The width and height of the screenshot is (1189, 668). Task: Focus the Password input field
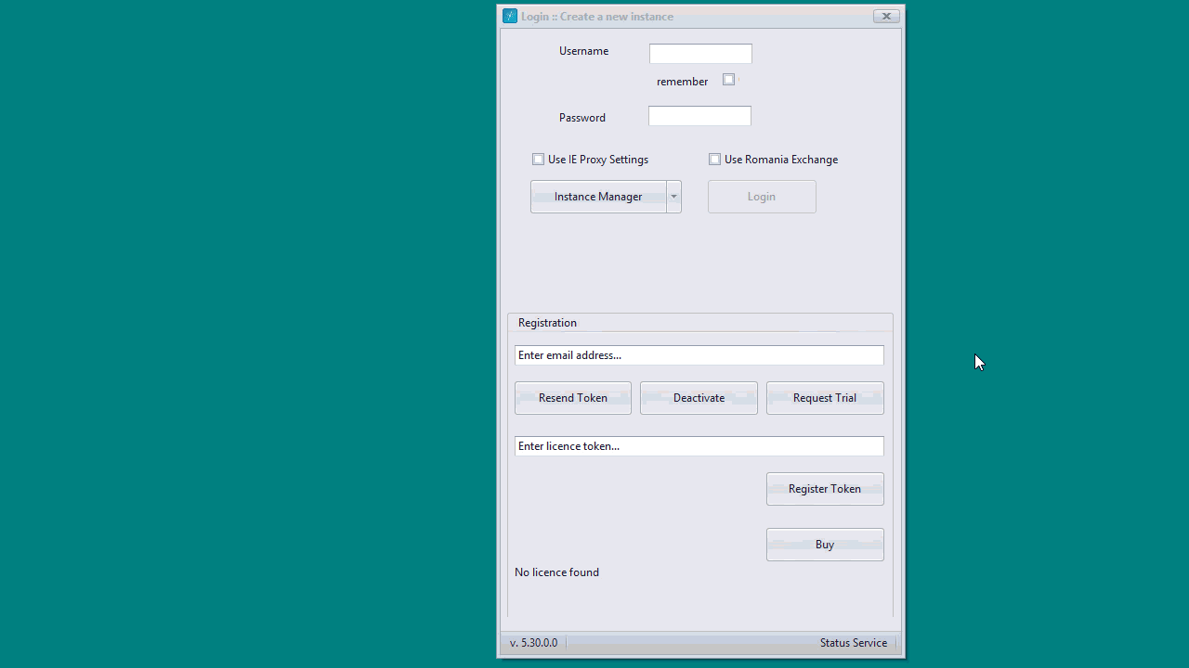pyautogui.click(x=699, y=116)
